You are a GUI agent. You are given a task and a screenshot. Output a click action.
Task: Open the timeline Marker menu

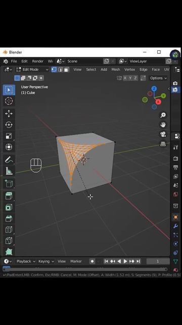(x=76, y=262)
